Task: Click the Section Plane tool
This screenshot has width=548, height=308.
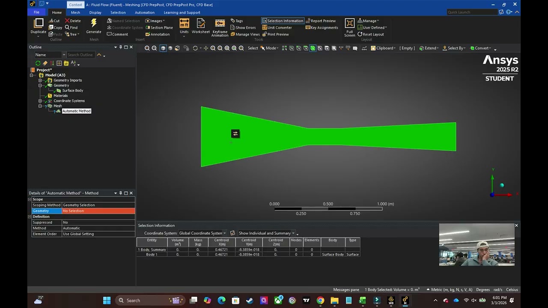Action: coord(159,27)
